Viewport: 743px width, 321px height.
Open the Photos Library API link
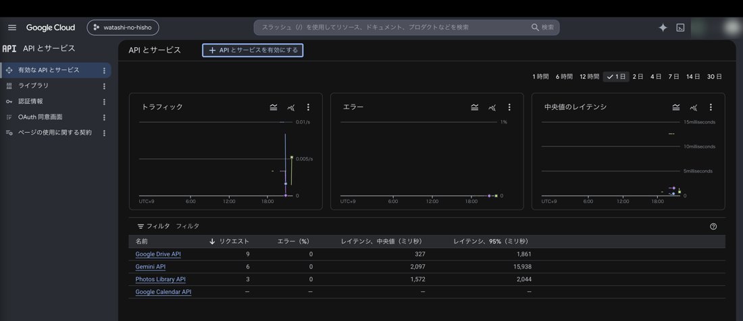[160, 279]
